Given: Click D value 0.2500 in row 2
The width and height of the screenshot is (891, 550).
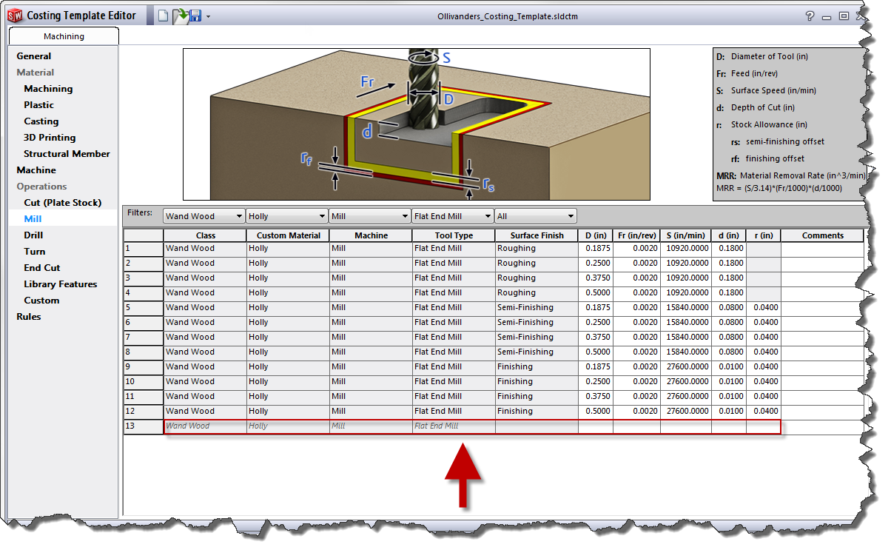Looking at the screenshot, I should click(x=596, y=264).
